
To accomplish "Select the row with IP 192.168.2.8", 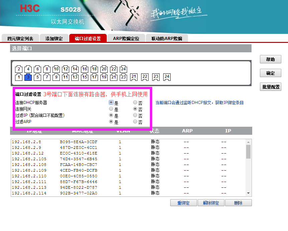I will tap(128, 142).
